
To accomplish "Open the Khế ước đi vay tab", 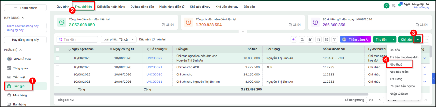I will 200,7.
